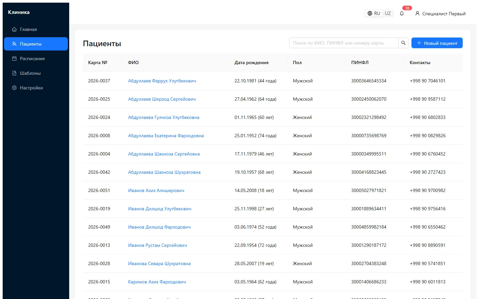Switch language to UZ
The height and width of the screenshot is (299, 479).
[x=388, y=14]
